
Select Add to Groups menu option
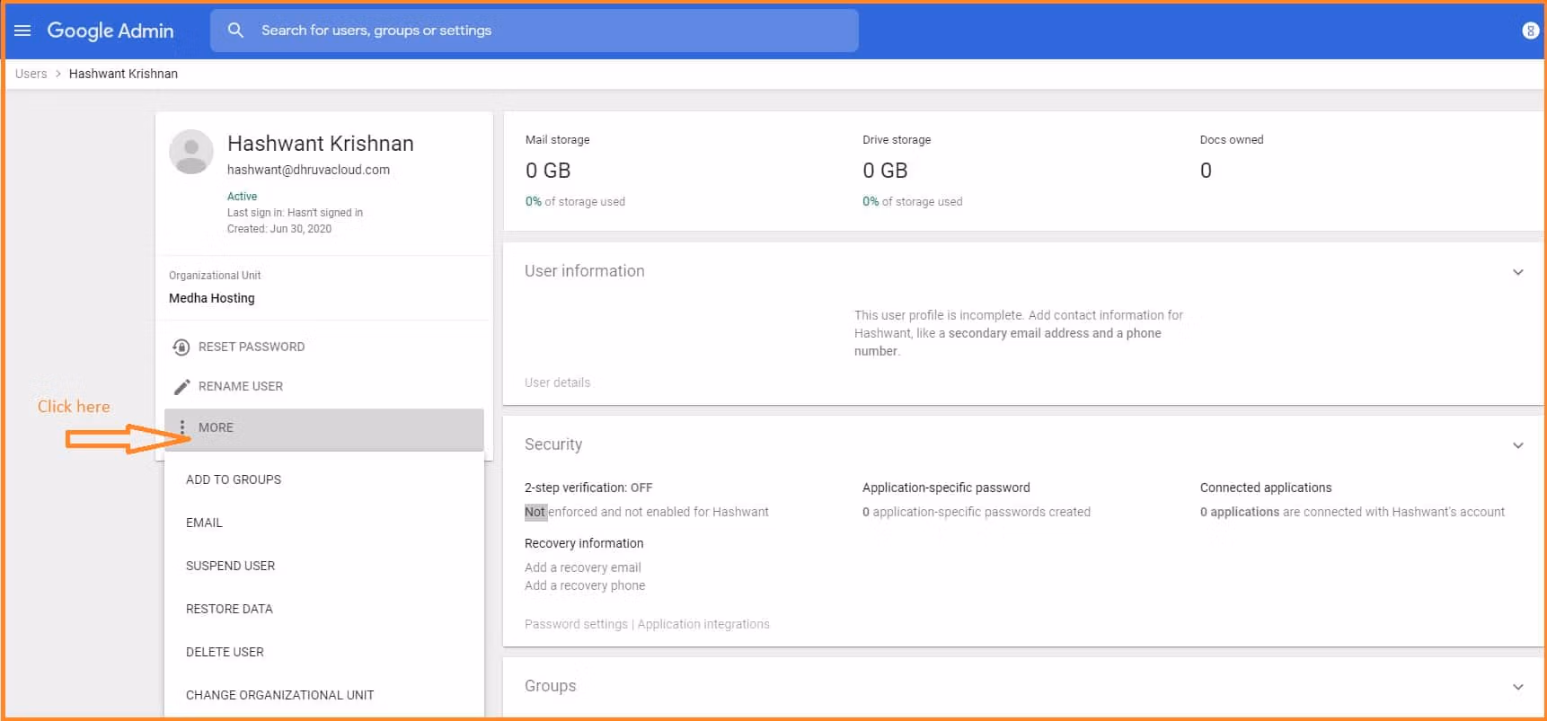click(234, 480)
